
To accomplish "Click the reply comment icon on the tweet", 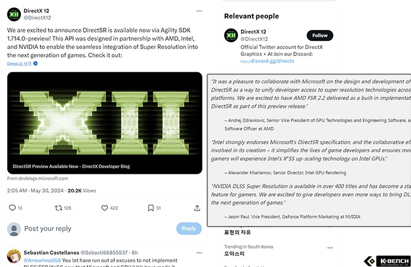I will [12, 208].
